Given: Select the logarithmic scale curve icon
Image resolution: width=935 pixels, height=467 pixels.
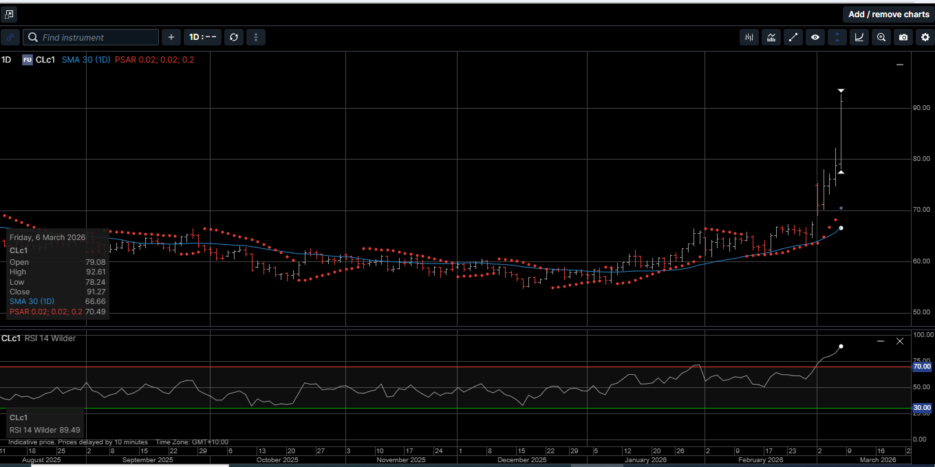Looking at the screenshot, I should [859, 37].
